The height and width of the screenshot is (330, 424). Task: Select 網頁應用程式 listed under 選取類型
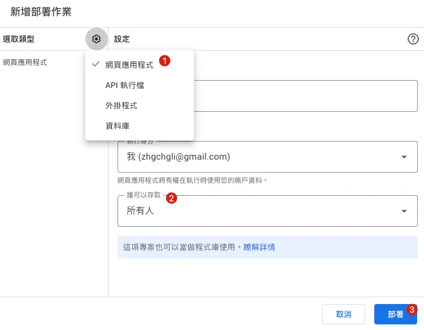coord(25,62)
